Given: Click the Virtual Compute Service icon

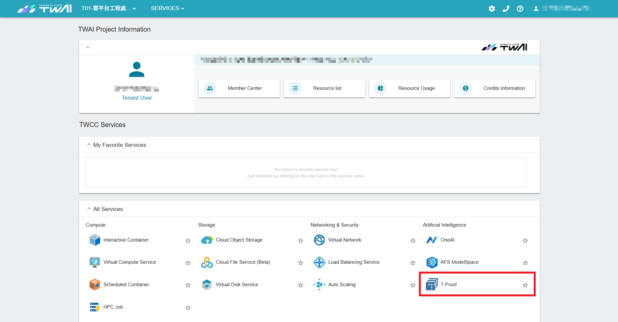Looking at the screenshot, I should [x=95, y=262].
